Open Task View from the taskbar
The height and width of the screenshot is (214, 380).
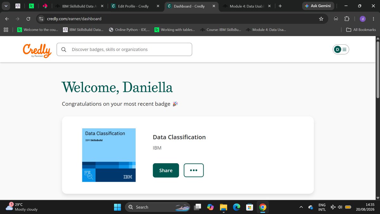tap(197, 207)
